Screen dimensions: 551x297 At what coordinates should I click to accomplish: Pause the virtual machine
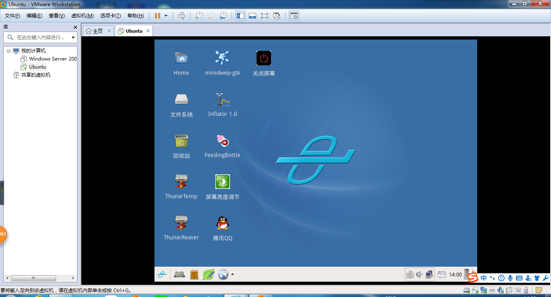[157, 16]
